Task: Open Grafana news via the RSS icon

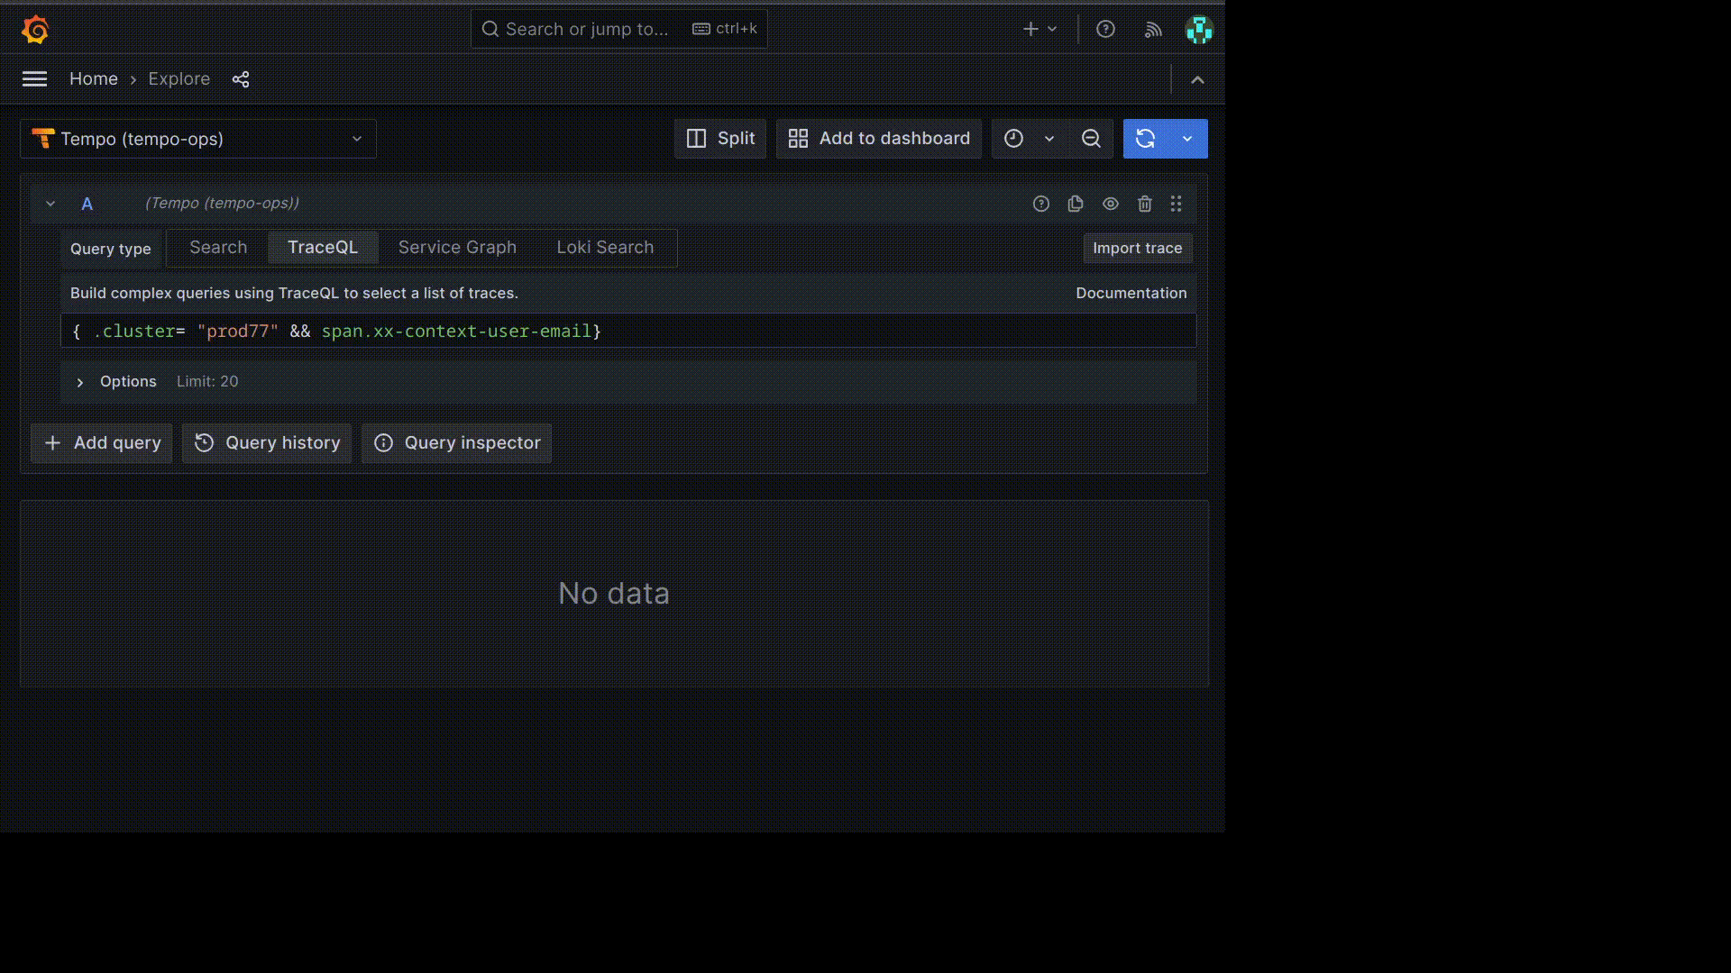Action: [x=1153, y=29]
